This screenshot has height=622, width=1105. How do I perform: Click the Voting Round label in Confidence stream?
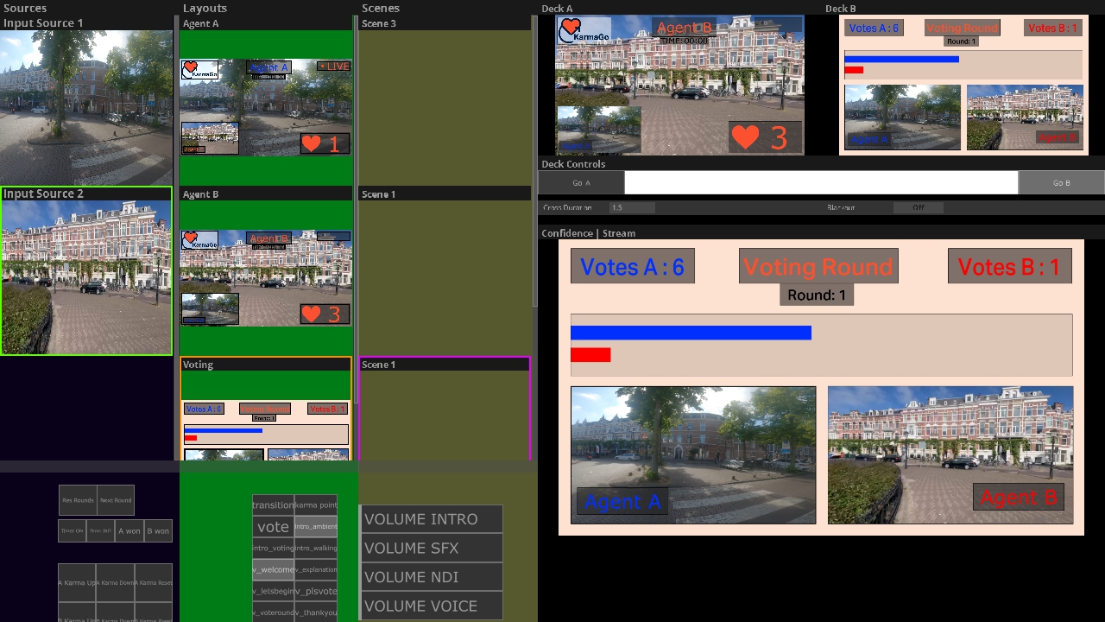click(x=818, y=266)
